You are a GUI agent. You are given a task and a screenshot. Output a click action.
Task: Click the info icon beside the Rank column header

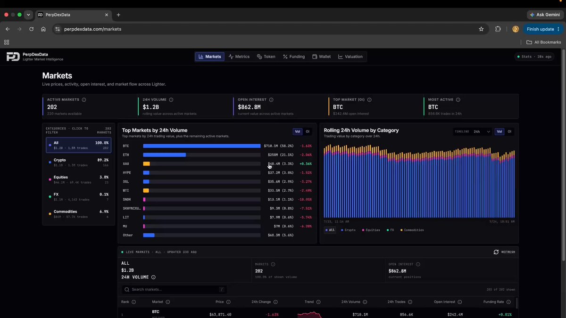point(133,302)
